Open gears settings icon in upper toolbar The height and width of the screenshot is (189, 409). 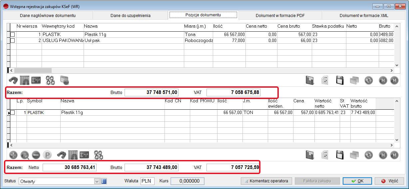pyautogui.click(x=50, y=80)
